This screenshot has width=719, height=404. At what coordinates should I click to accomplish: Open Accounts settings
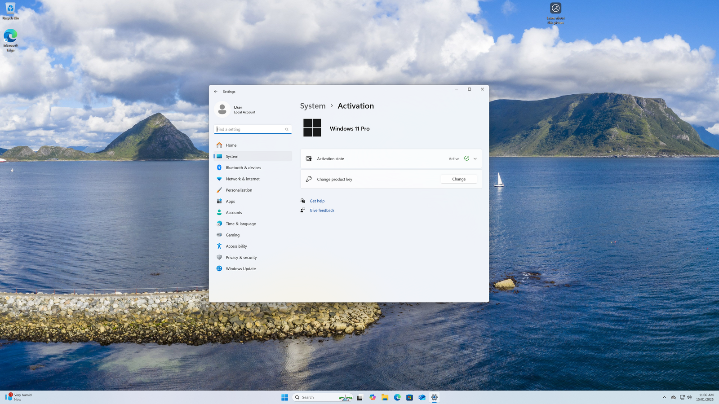pyautogui.click(x=253, y=213)
